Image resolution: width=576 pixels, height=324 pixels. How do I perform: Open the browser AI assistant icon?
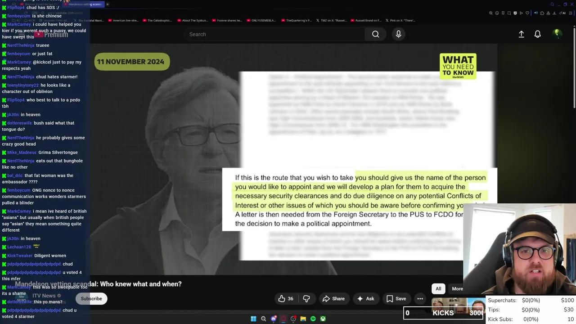point(562,13)
